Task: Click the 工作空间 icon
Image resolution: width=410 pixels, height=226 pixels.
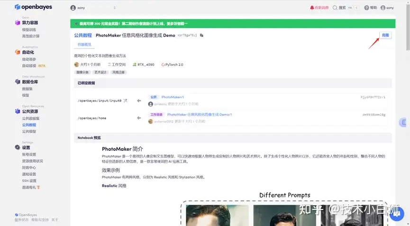Action: [109, 64]
